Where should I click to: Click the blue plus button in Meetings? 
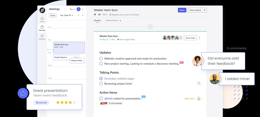tap(79, 9)
